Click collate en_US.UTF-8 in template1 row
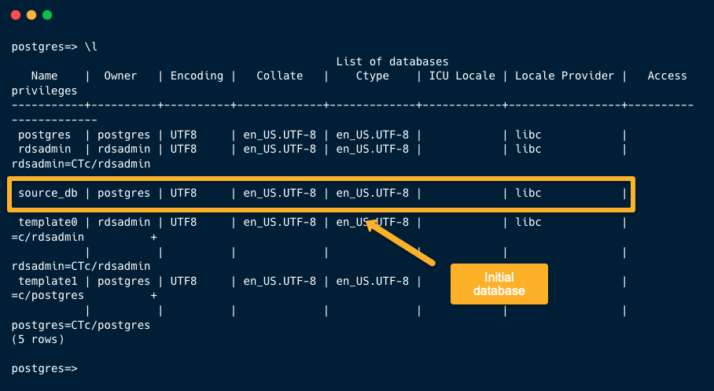 coord(280,281)
